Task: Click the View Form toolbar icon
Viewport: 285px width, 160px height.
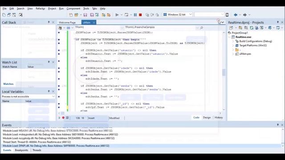Action: [14, 15]
